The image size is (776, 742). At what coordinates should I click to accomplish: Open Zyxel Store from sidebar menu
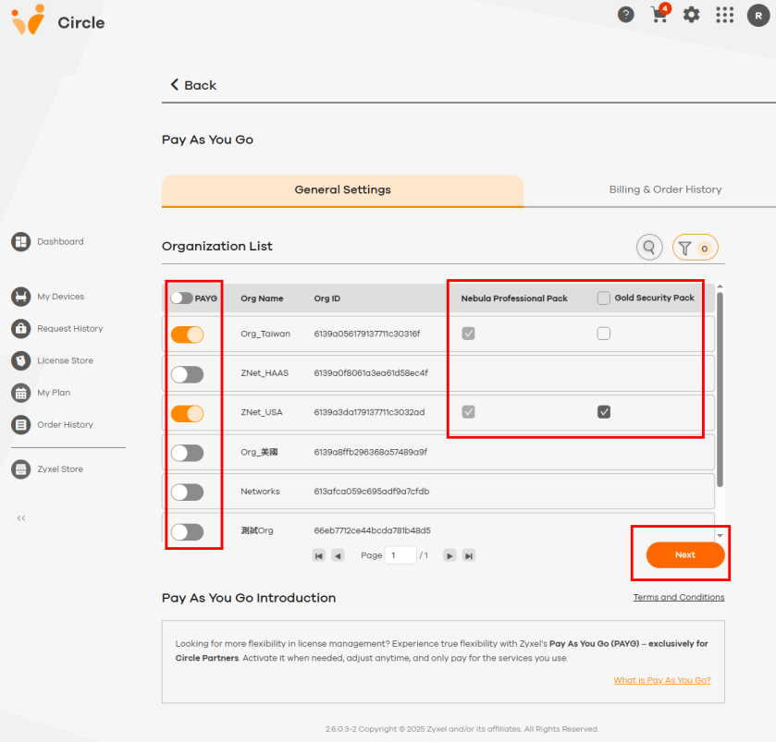[60, 469]
